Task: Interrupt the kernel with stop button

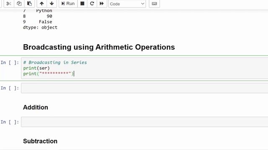Action: click(x=82, y=4)
